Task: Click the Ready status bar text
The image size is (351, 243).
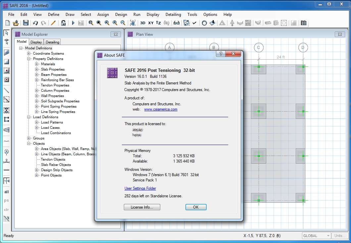Action: coord(9,236)
